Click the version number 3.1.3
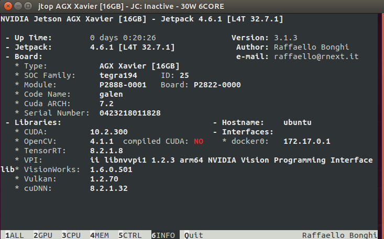Image resolution: width=384 pixels, height=239 pixels. (x=287, y=38)
